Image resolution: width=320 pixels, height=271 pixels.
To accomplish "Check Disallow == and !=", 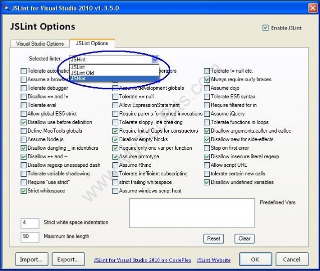I will (x=24, y=97).
